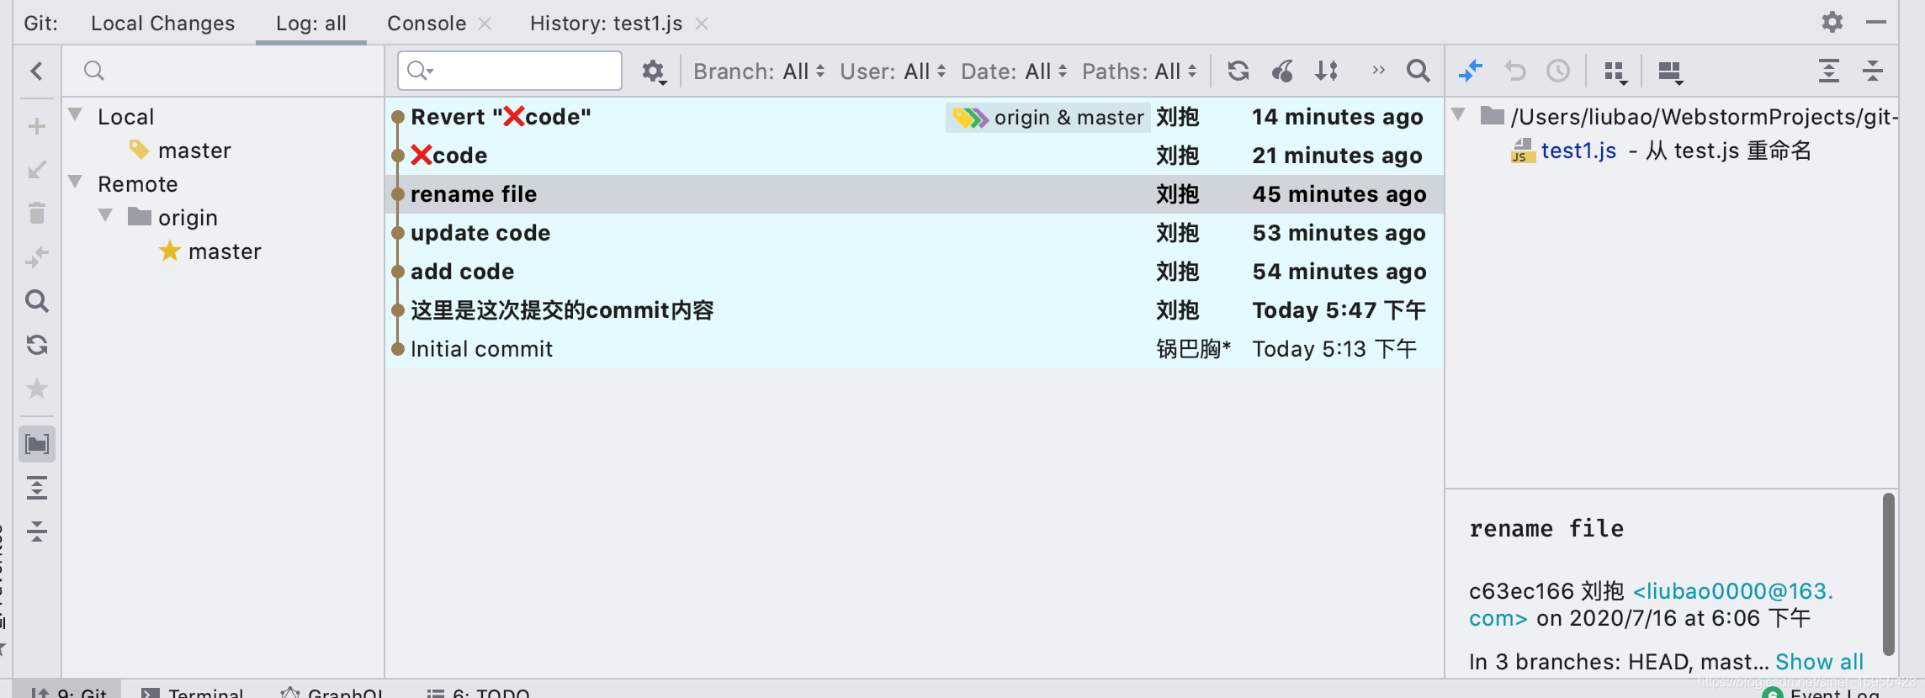Click the branch search field in the left pane
This screenshot has width=1925, height=698.
(223, 71)
